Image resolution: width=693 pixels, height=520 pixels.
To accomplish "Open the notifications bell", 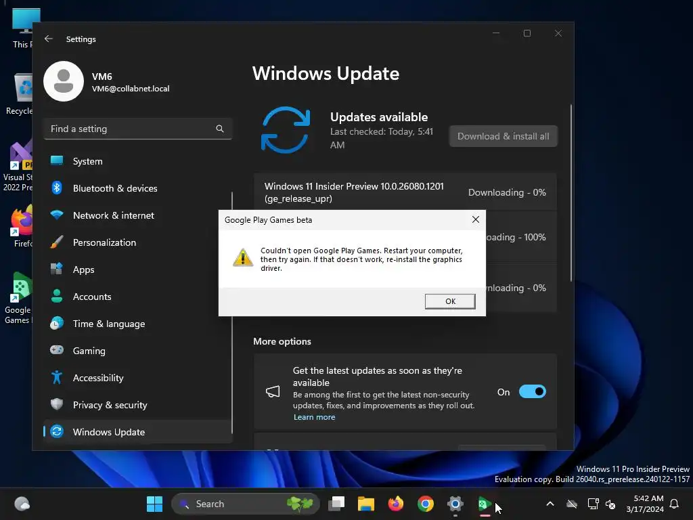I will tap(674, 504).
